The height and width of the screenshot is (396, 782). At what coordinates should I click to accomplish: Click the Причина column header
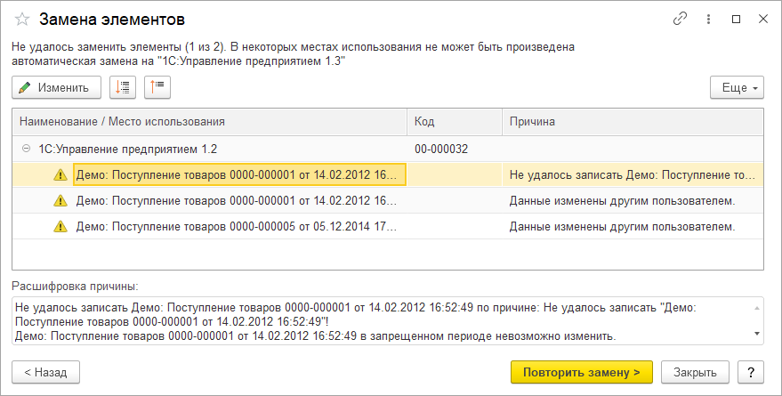click(633, 122)
